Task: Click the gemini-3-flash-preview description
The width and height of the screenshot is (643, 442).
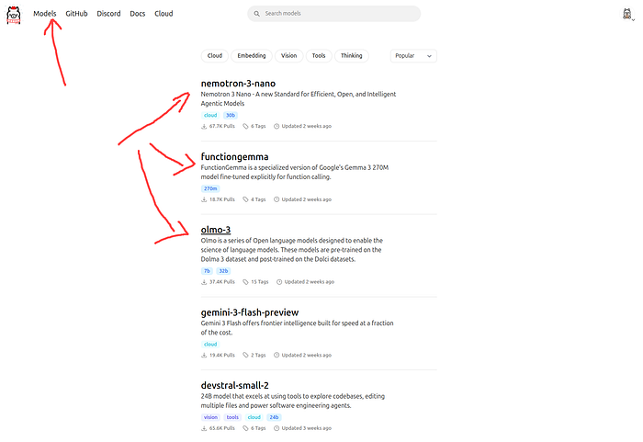Action: 297,328
